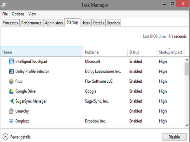Click the Dolby Profile Selector icon
This screenshot has width=190, height=142.
pyautogui.click(x=11, y=71)
